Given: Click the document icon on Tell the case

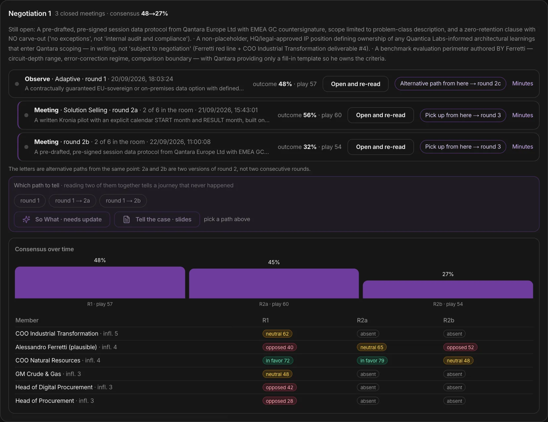Looking at the screenshot, I should pos(126,219).
